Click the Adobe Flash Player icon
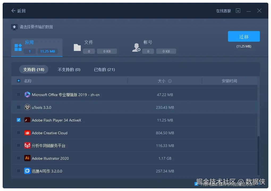This screenshot has height=191, width=271. 27,120
